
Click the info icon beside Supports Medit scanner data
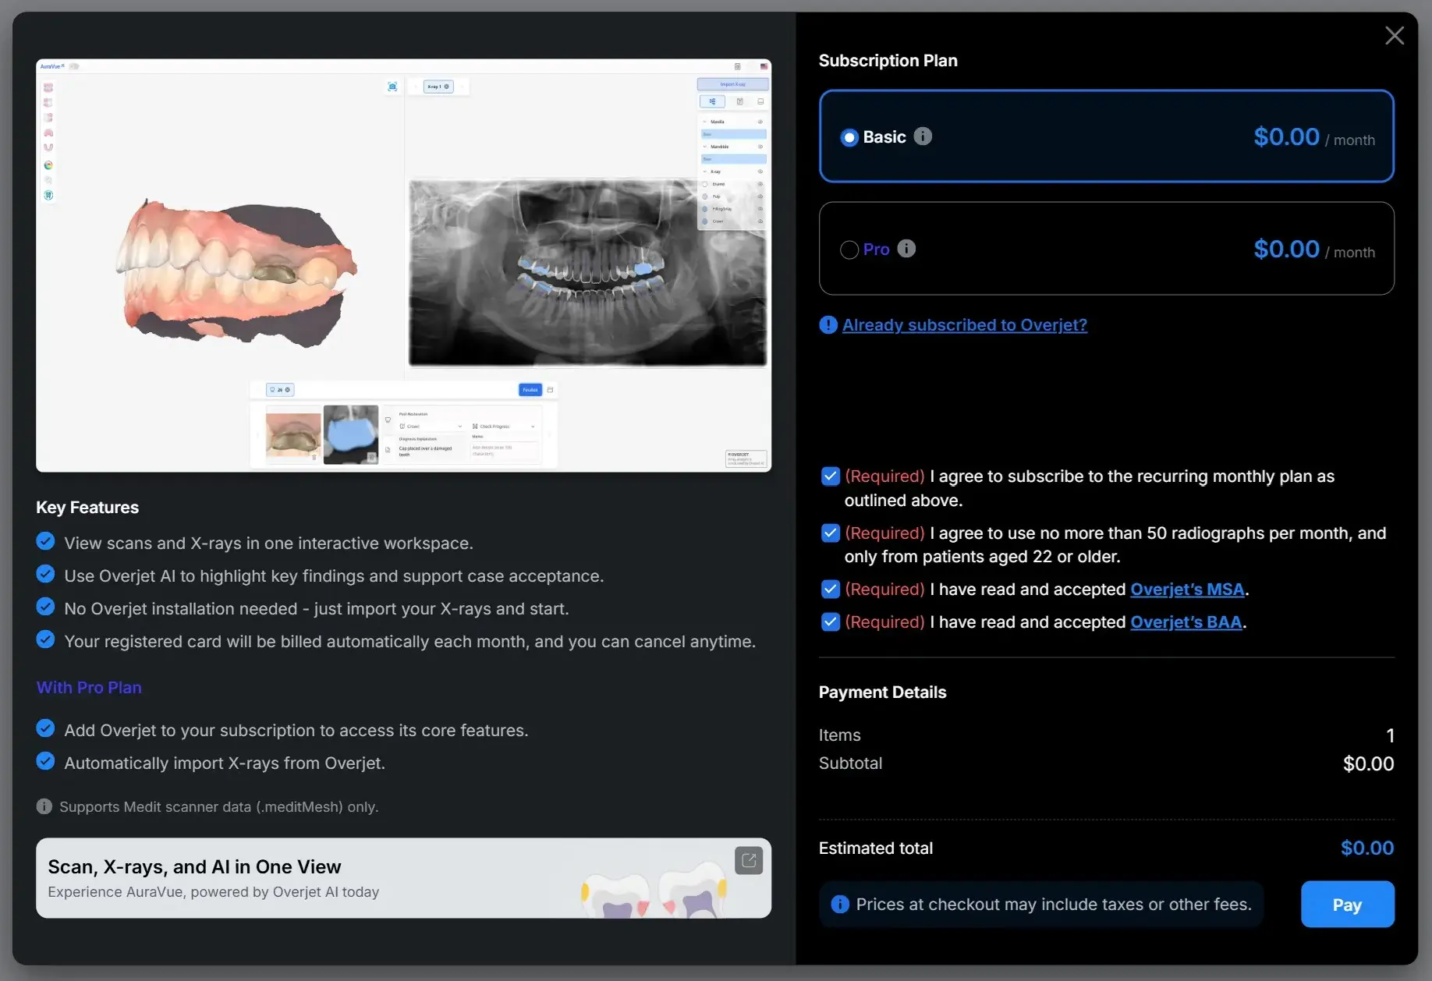tap(44, 806)
